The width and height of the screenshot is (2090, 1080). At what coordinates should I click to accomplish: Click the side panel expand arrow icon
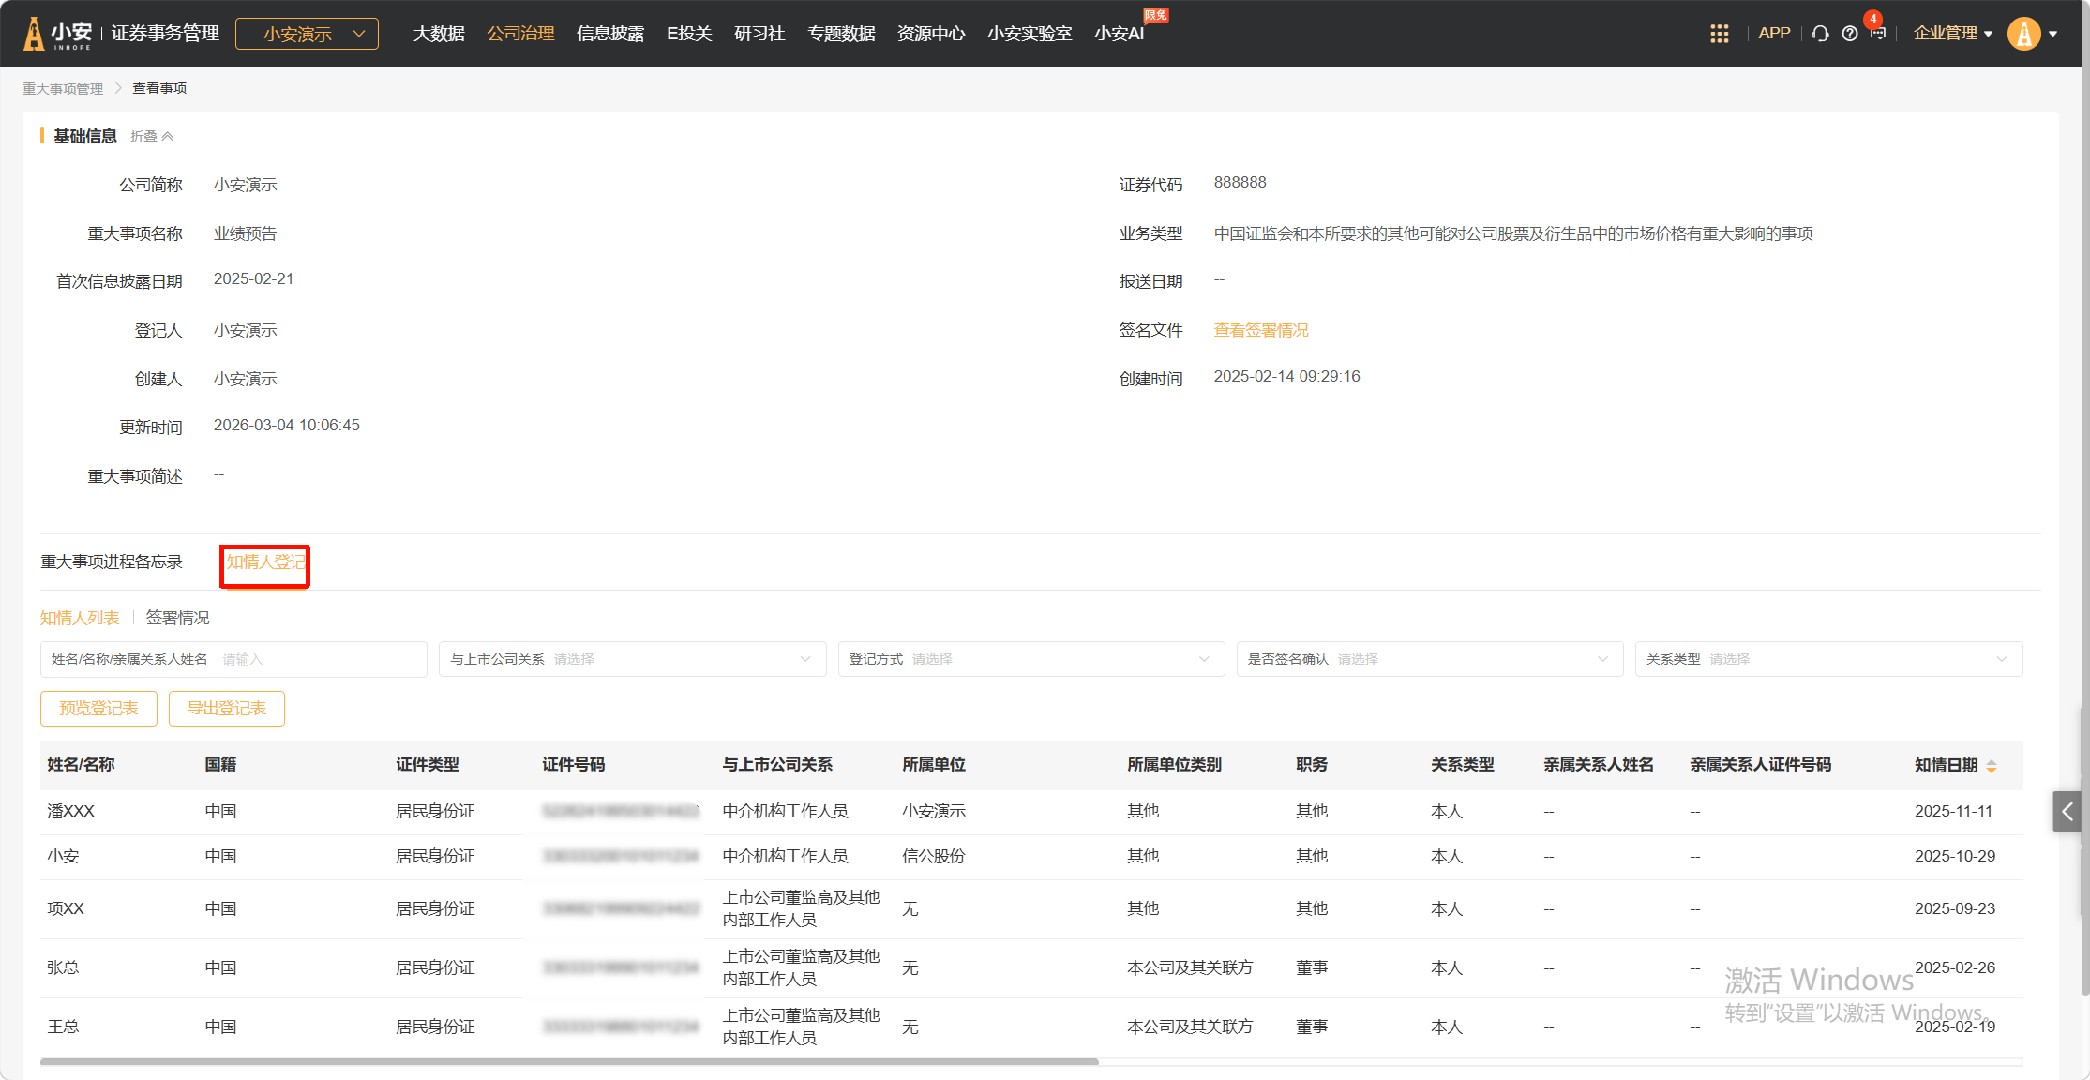[2067, 812]
